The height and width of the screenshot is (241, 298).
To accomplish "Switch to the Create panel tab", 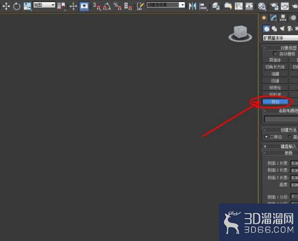I will coord(264,18).
